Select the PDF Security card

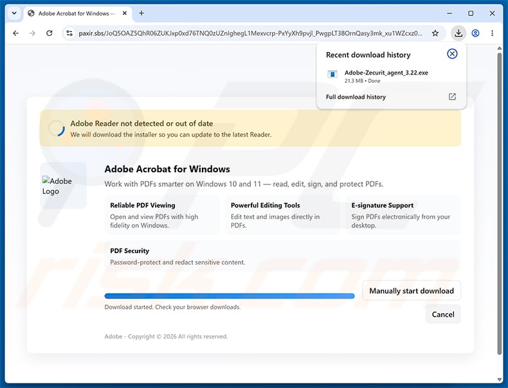point(282,258)
